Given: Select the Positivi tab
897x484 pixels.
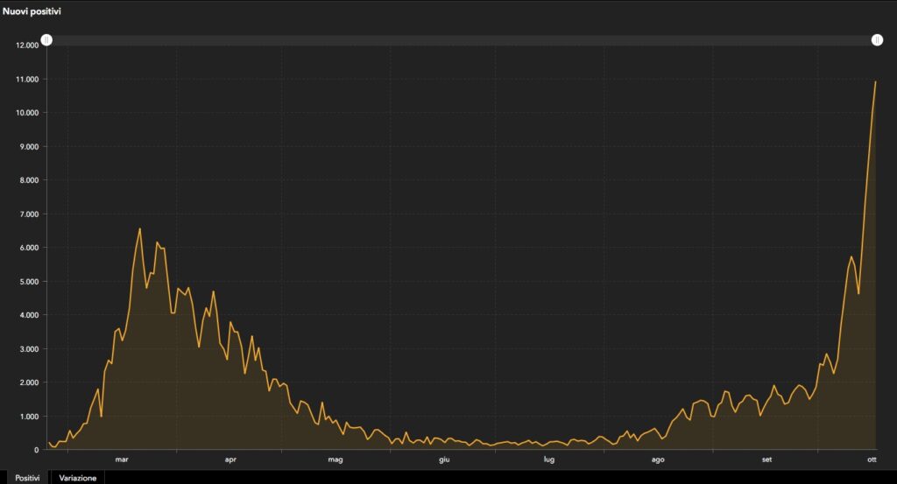Looking at the screenshot, I should click(27, 478).
